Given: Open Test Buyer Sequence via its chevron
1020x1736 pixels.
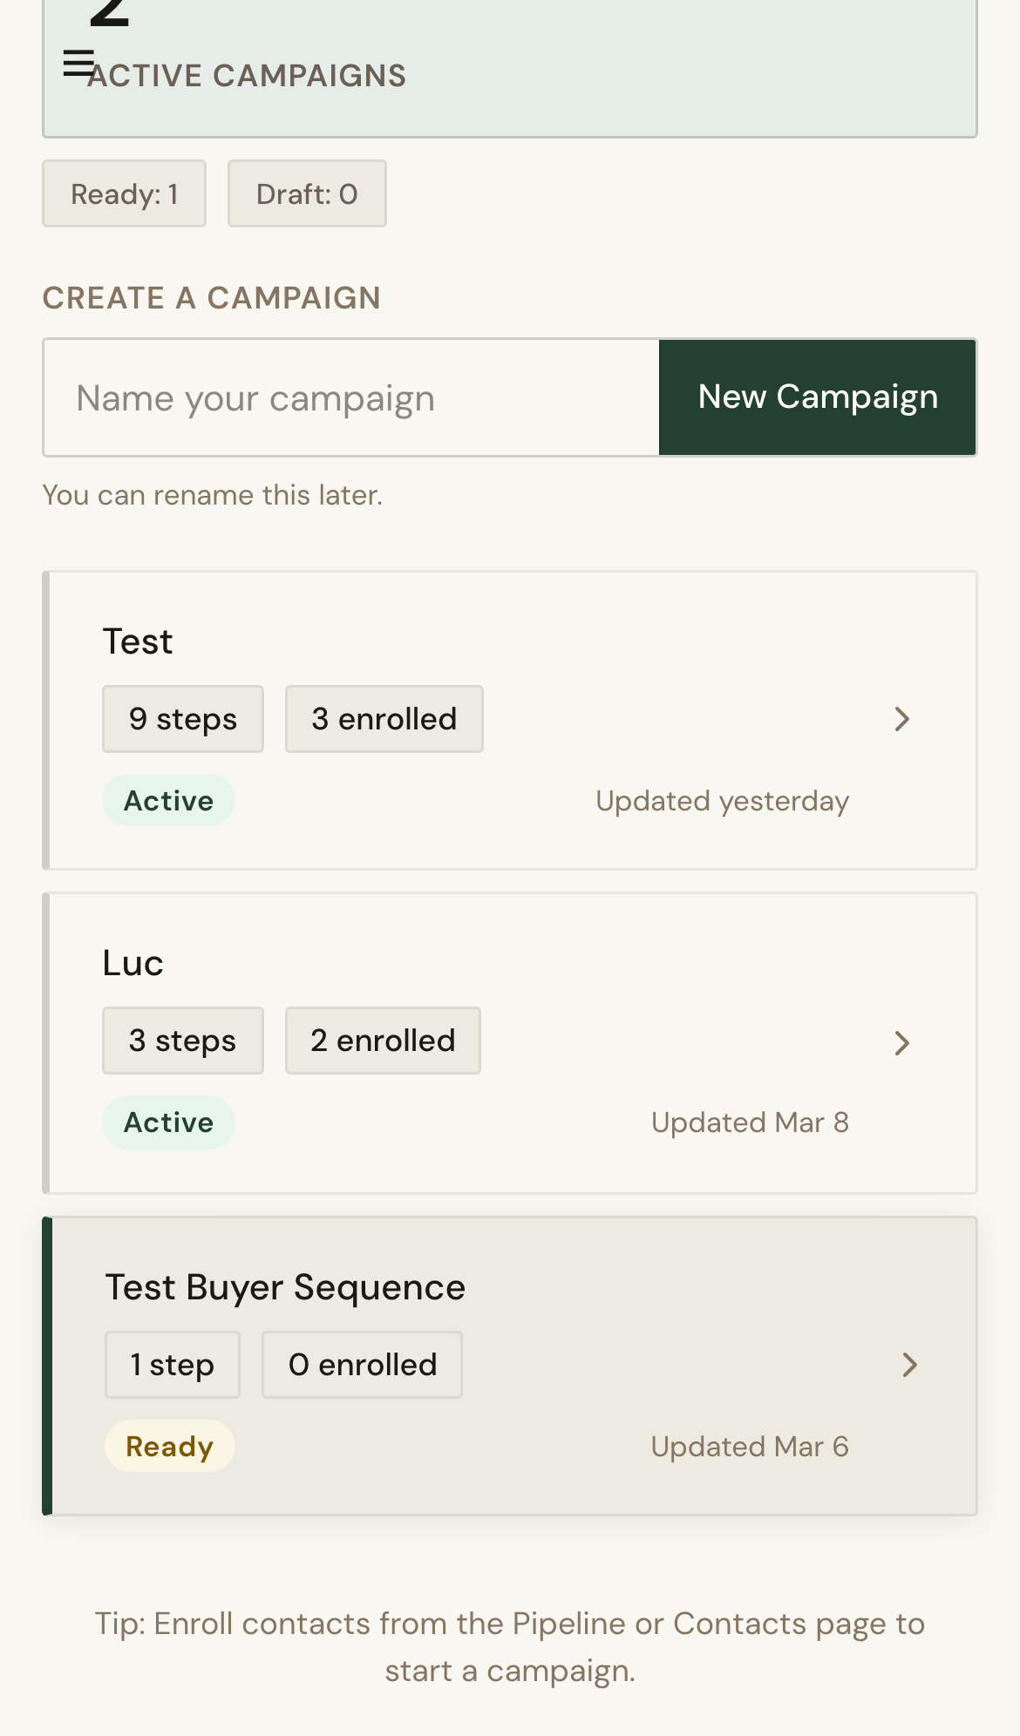Looking at the screenshot, I should 911,1364.
